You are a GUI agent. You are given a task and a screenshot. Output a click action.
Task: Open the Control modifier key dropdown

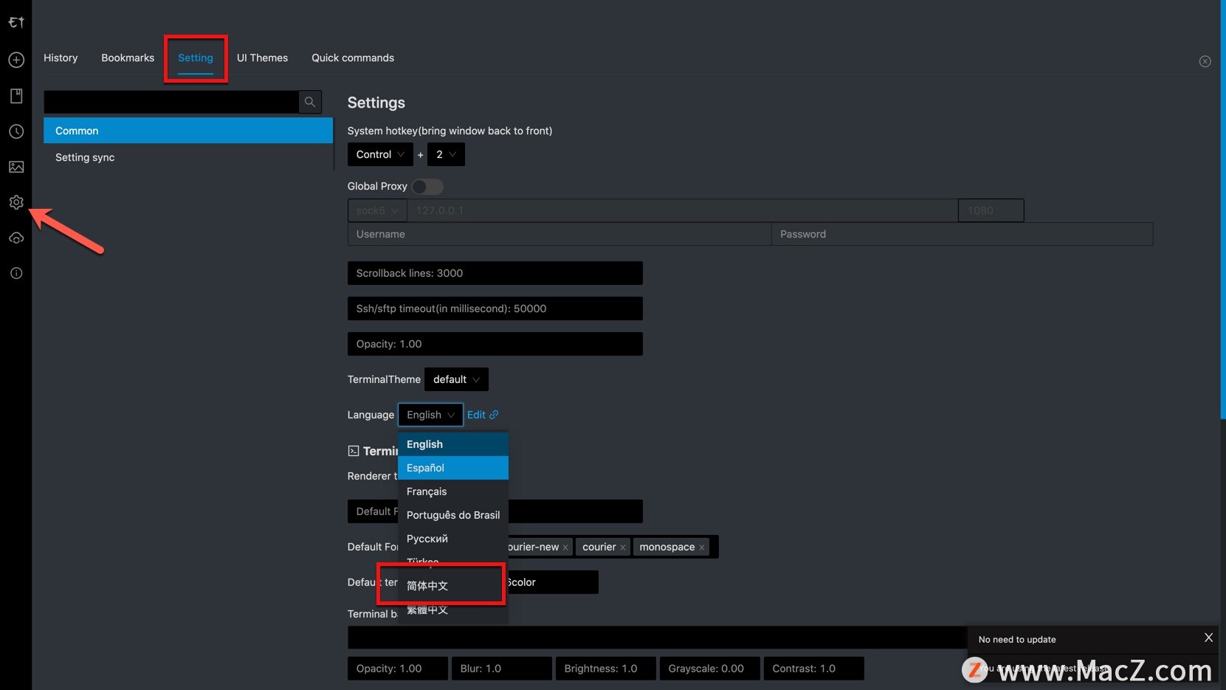click(x=380, y=154)
